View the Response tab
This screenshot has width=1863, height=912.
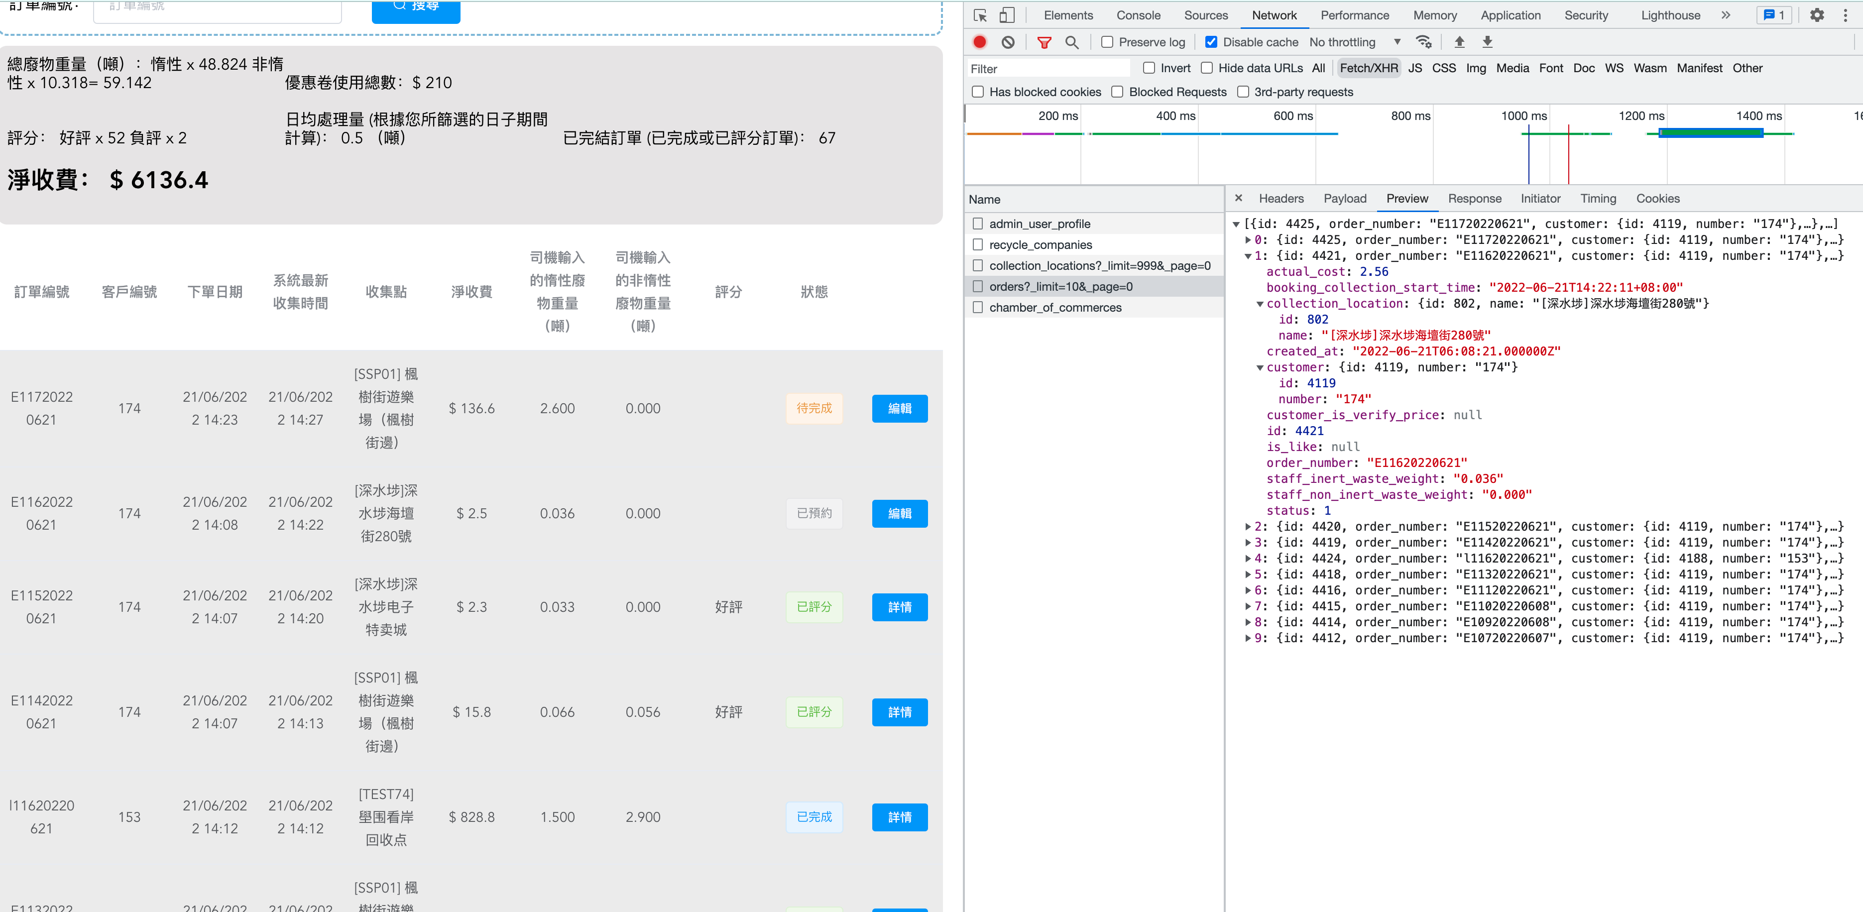point(1474,198)
